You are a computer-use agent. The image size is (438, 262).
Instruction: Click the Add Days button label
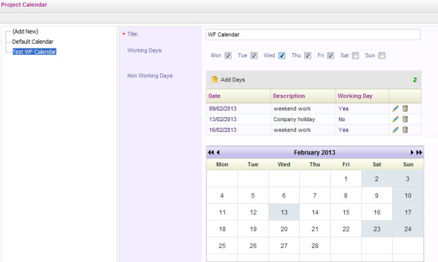point(232,79)
